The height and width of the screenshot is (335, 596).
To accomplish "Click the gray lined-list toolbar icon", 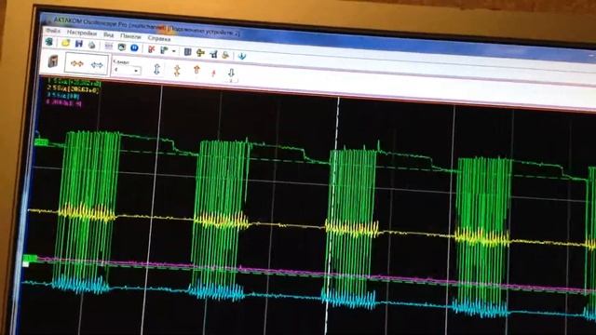I will coord(109,47).
